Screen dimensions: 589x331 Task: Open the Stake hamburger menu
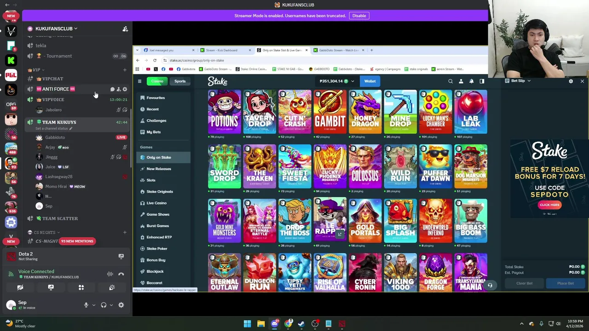click(x=139, y=81)
